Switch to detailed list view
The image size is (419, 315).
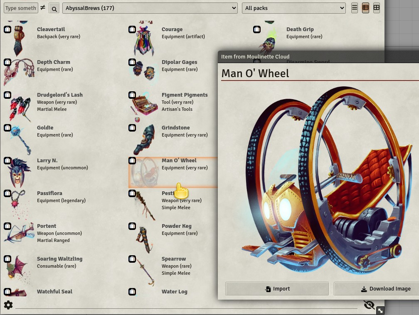[365, 8]
